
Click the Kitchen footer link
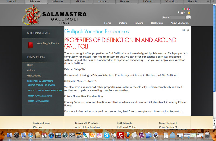pos(38,127)
